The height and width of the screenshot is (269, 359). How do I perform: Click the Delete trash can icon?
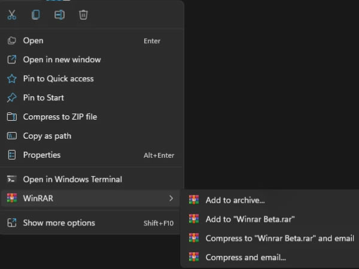click(x=83, y=15)
